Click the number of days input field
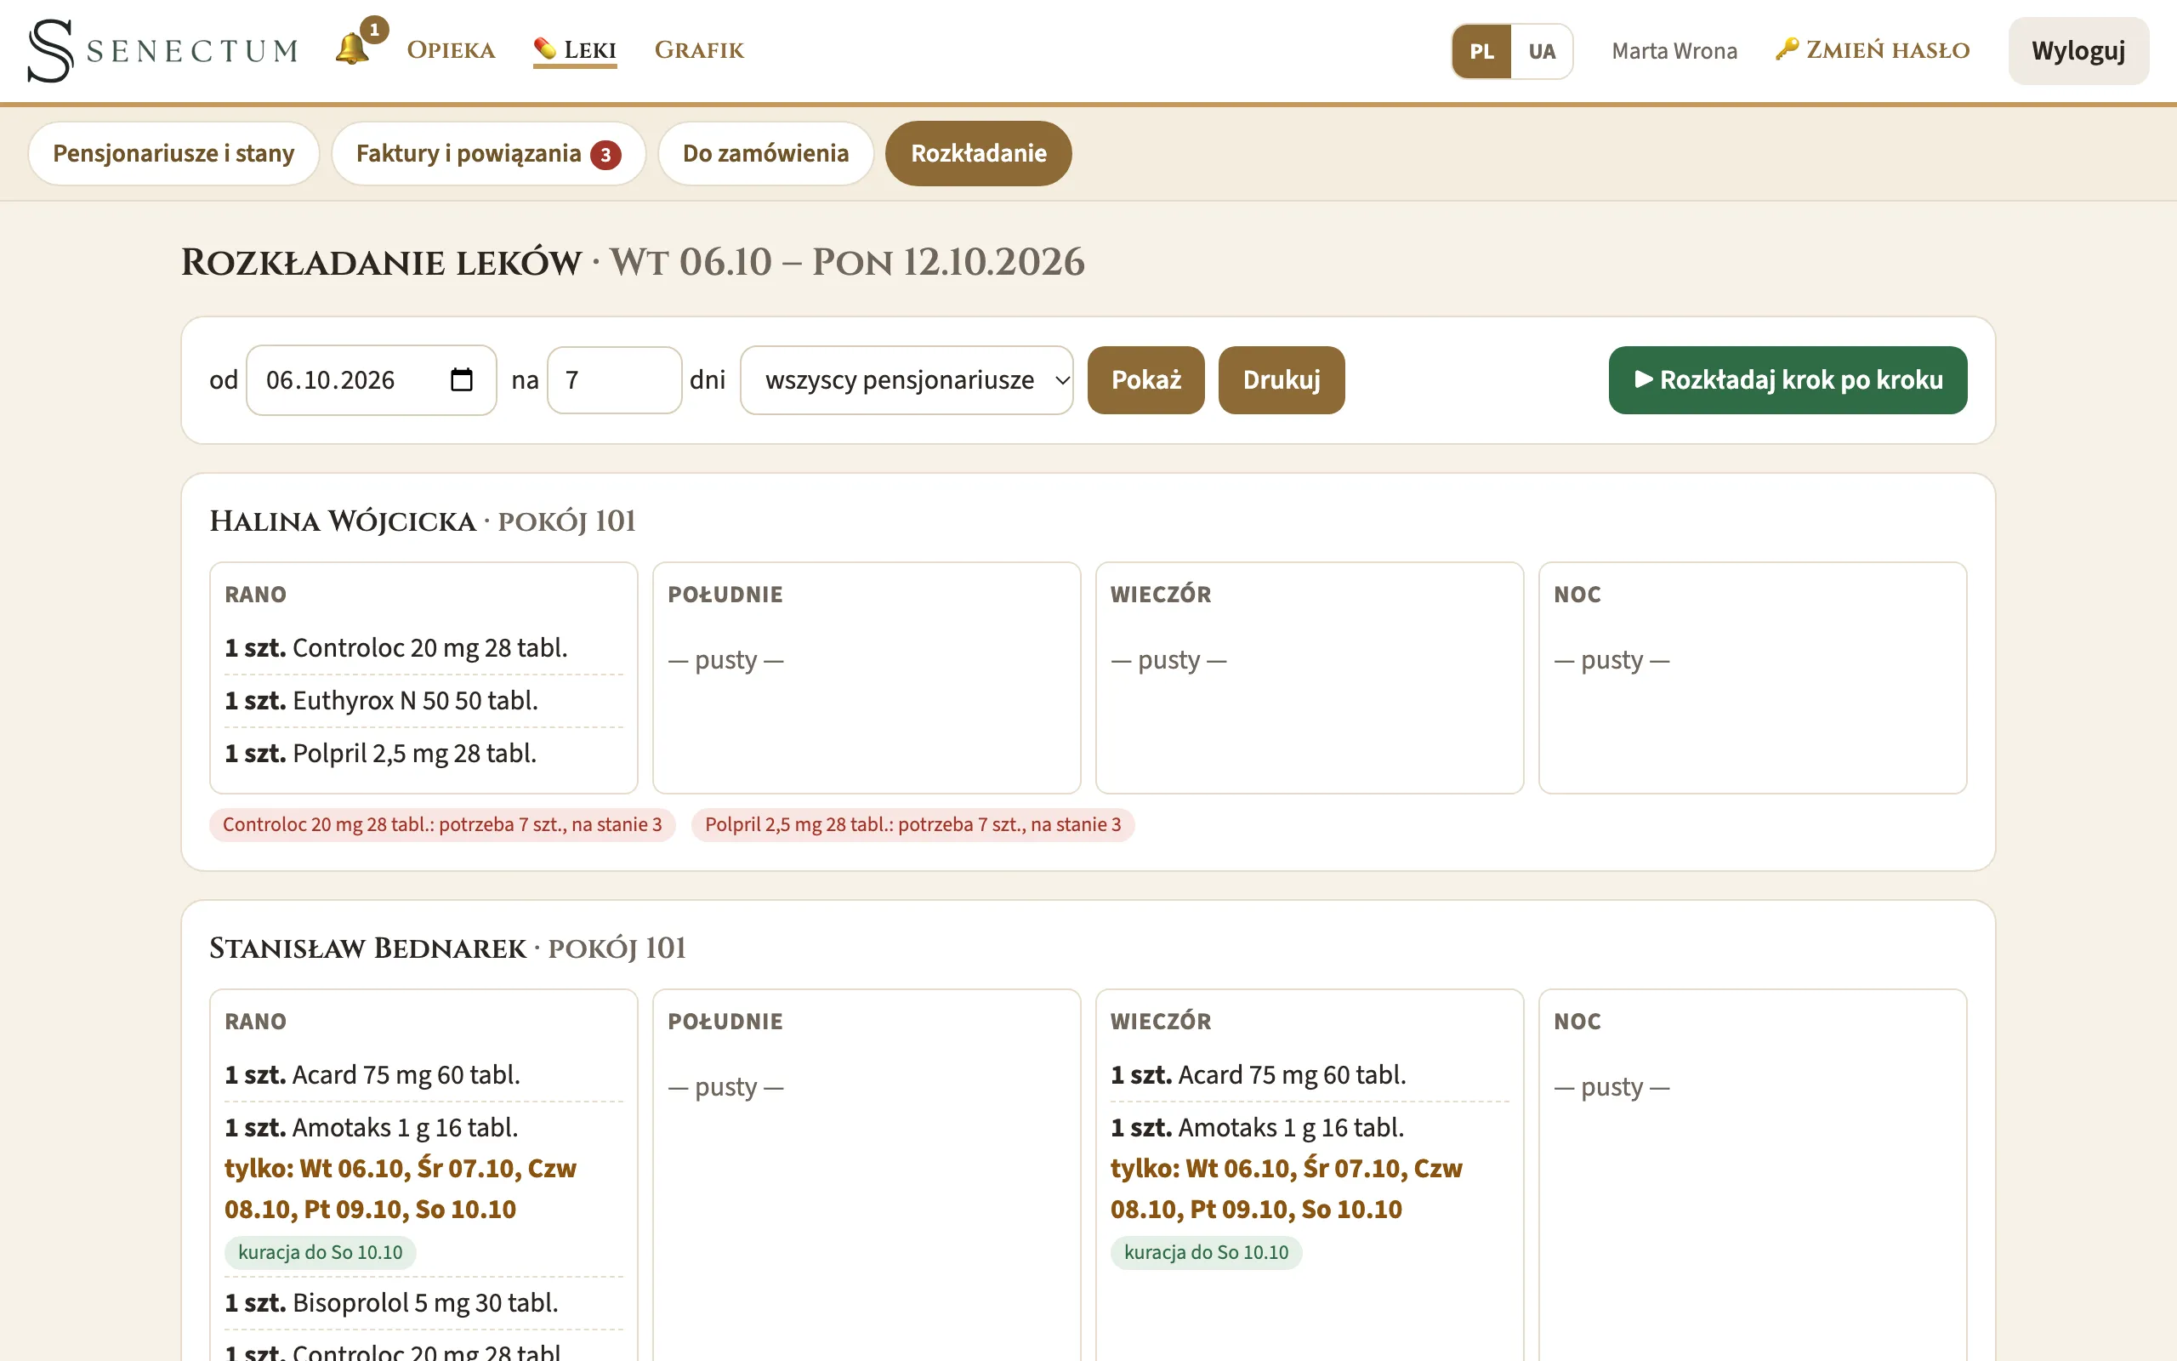2177x1361 pixels. (x=615, y=380)
